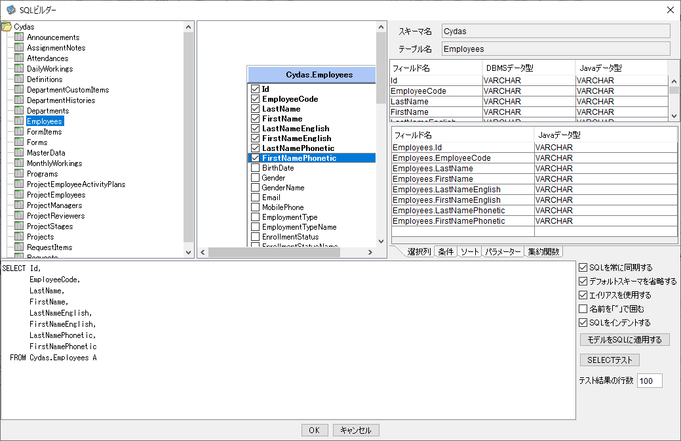Check the BirthDate column checkbox

pos(256,168)
